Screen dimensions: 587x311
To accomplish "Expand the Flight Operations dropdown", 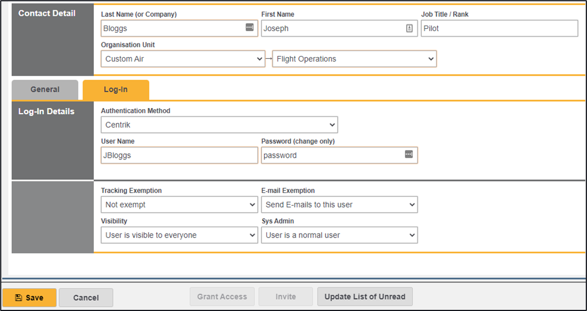I will [x=354, y=59].
